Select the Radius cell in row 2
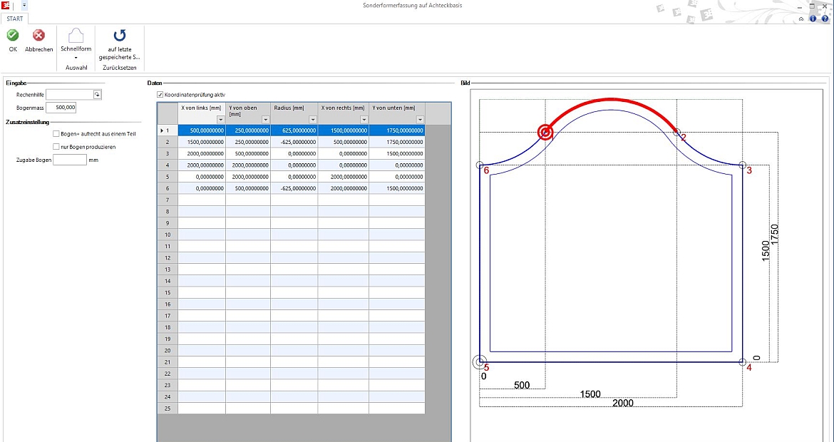This screenshot has width=834, height=442. 294,142
